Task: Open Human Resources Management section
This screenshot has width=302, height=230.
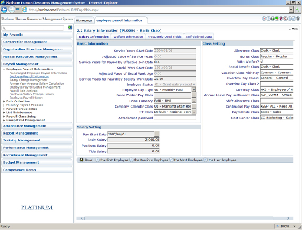Action: 37,57
